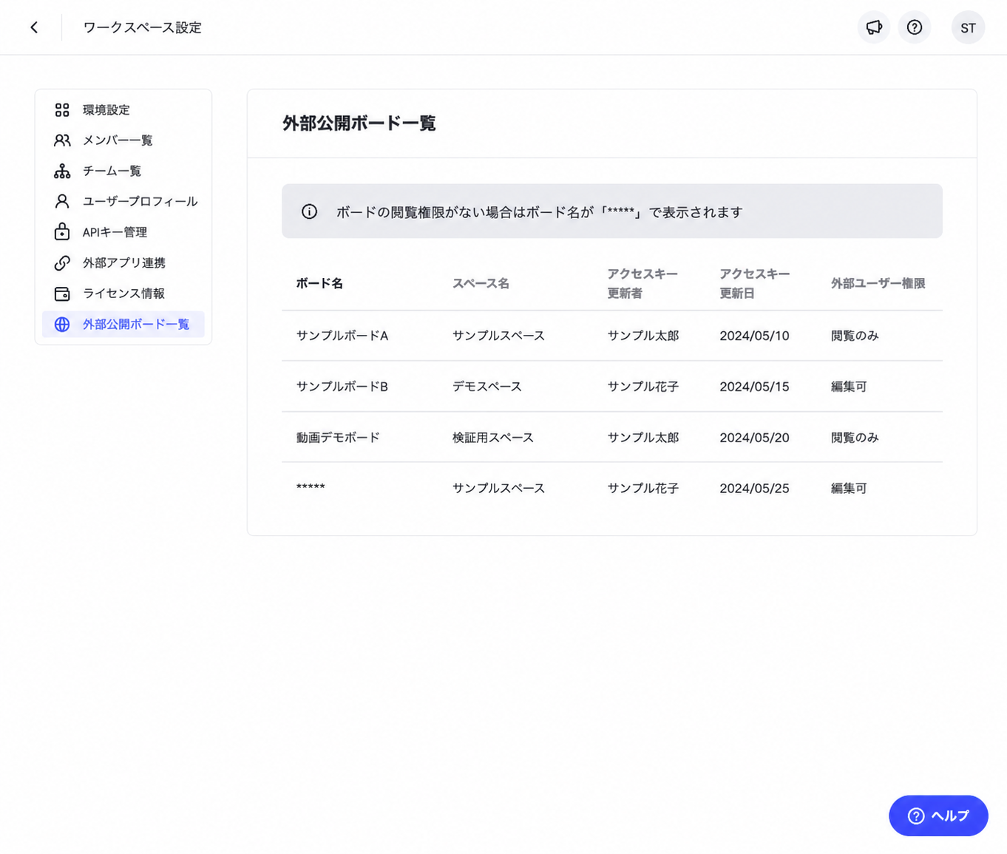The width and height of the screenshot is (1007, 854).
Task: Open ユーザープロフィール settings
Action: 123,201
